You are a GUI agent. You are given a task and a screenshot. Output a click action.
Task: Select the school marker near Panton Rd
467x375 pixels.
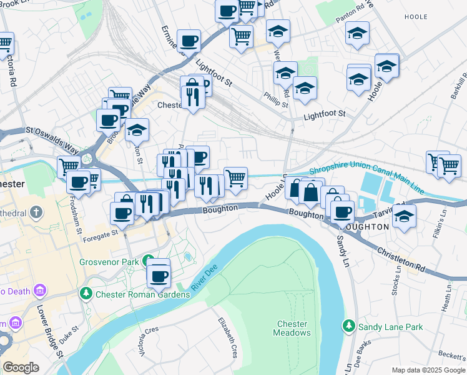click(x=357, y=34)
